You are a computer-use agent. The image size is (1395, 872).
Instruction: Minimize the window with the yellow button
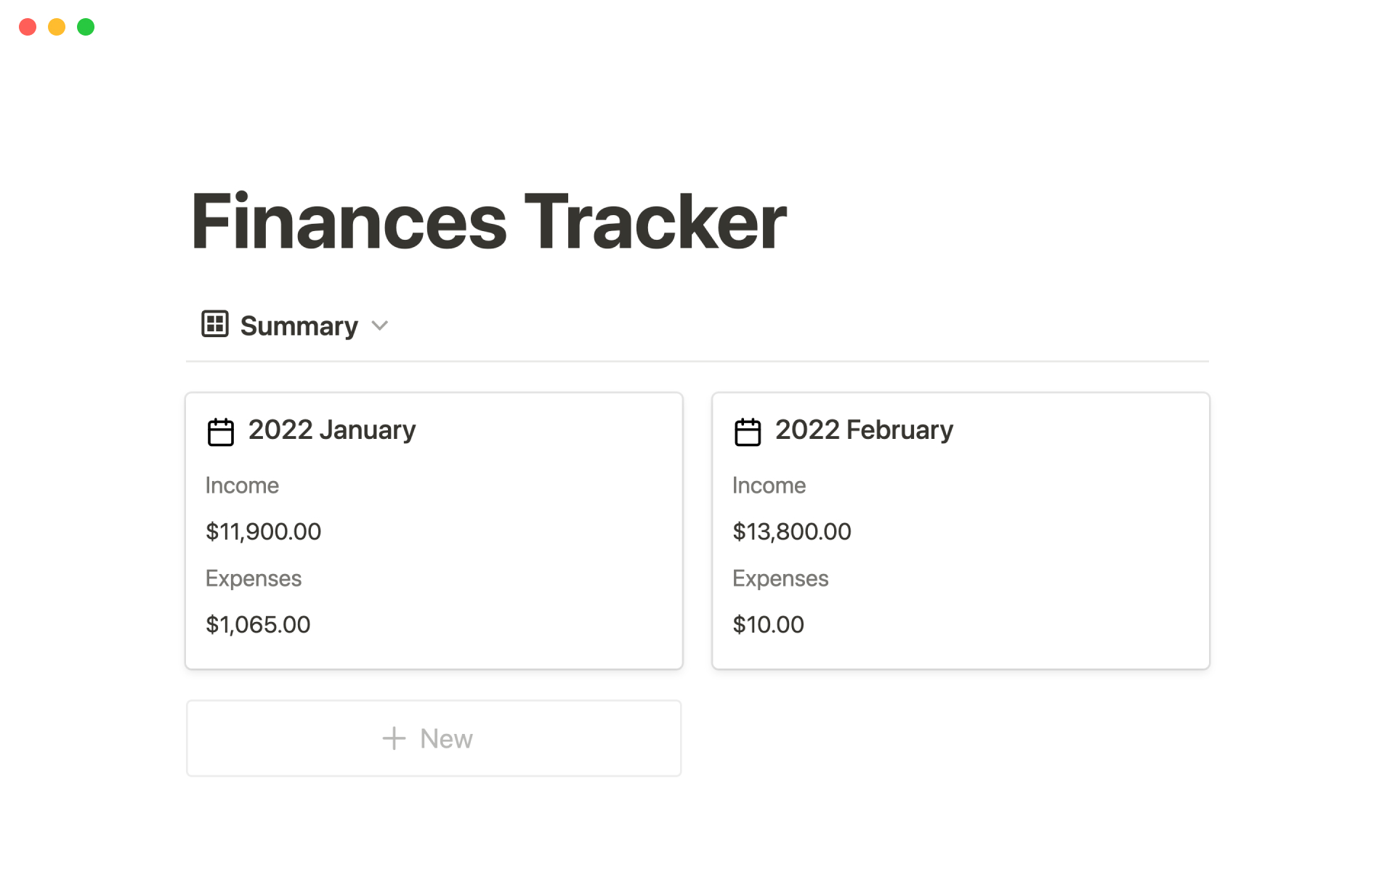pyautogui.click(x=57, y=27)
